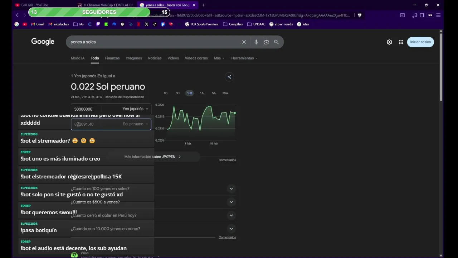
Task: Open the Twitch bookmark icon
Action: [x=98, y=24]
